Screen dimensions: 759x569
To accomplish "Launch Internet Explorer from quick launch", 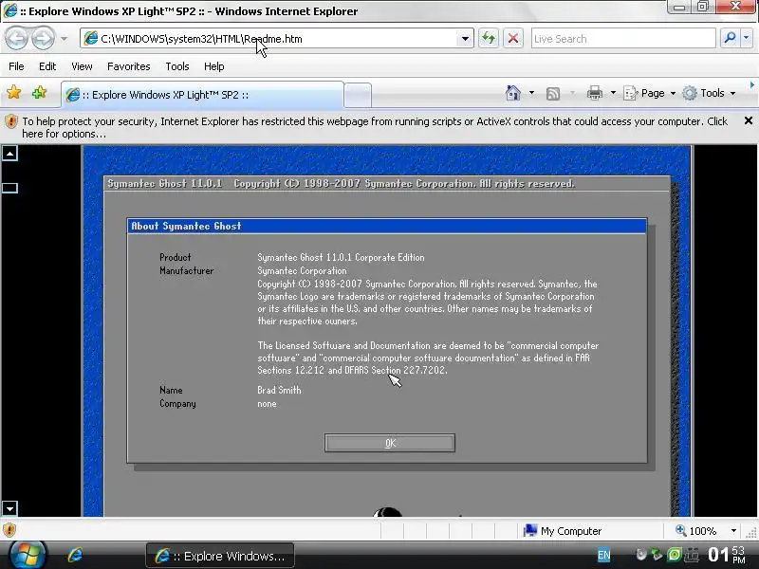I will pos(75,555).
